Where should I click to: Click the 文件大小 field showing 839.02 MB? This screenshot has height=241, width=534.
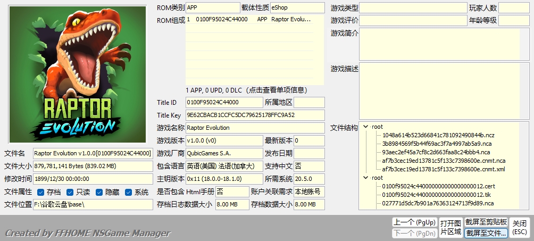[x=93, y=166]
